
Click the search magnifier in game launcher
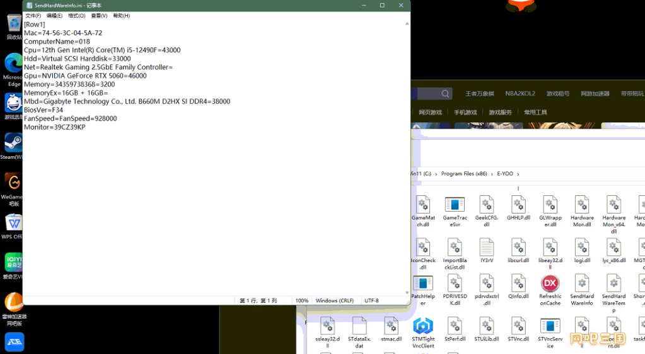[x=446, y=94]
